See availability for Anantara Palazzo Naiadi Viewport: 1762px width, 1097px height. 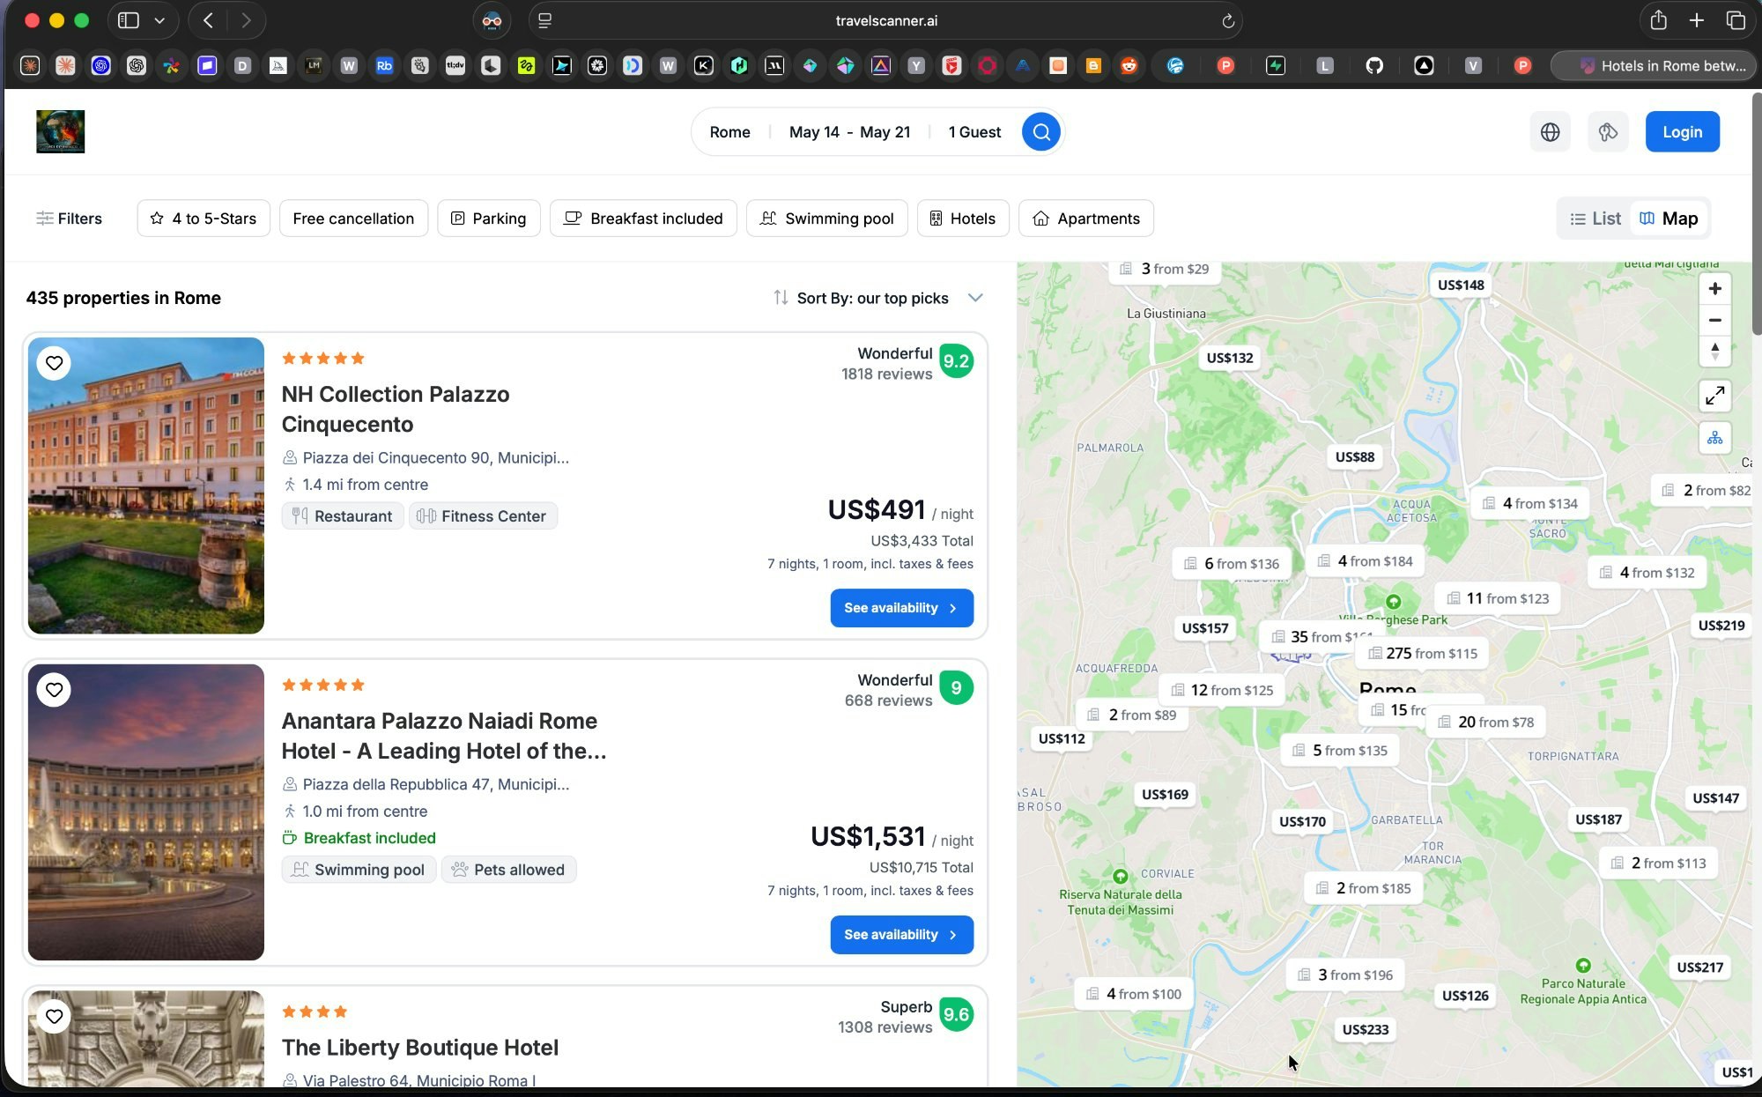[901, 935]
